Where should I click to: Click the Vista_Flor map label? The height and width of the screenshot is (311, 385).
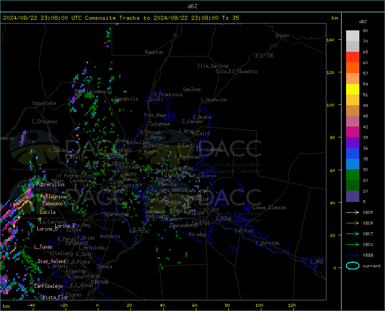pos(56,297)
